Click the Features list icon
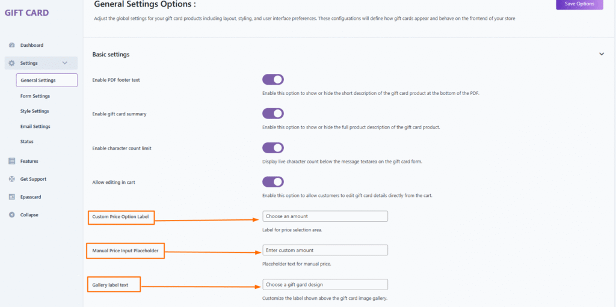 pos(12,161)
